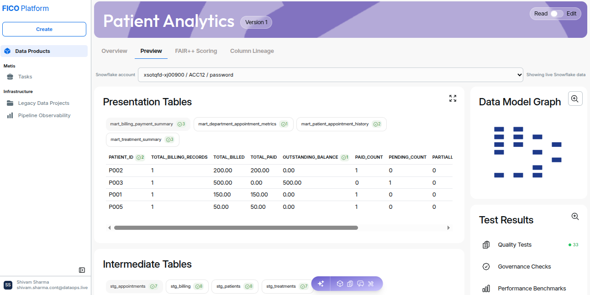Screen dimensions: 590x295
Task: Open the Snowflake account dropdown
Action: click(331, 75)
